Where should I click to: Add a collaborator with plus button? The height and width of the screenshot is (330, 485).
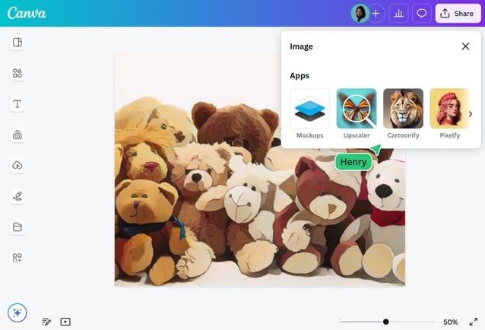point(376,14)
